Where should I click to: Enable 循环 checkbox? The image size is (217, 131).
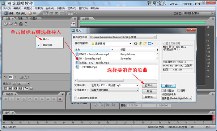(x=179, y=91)
